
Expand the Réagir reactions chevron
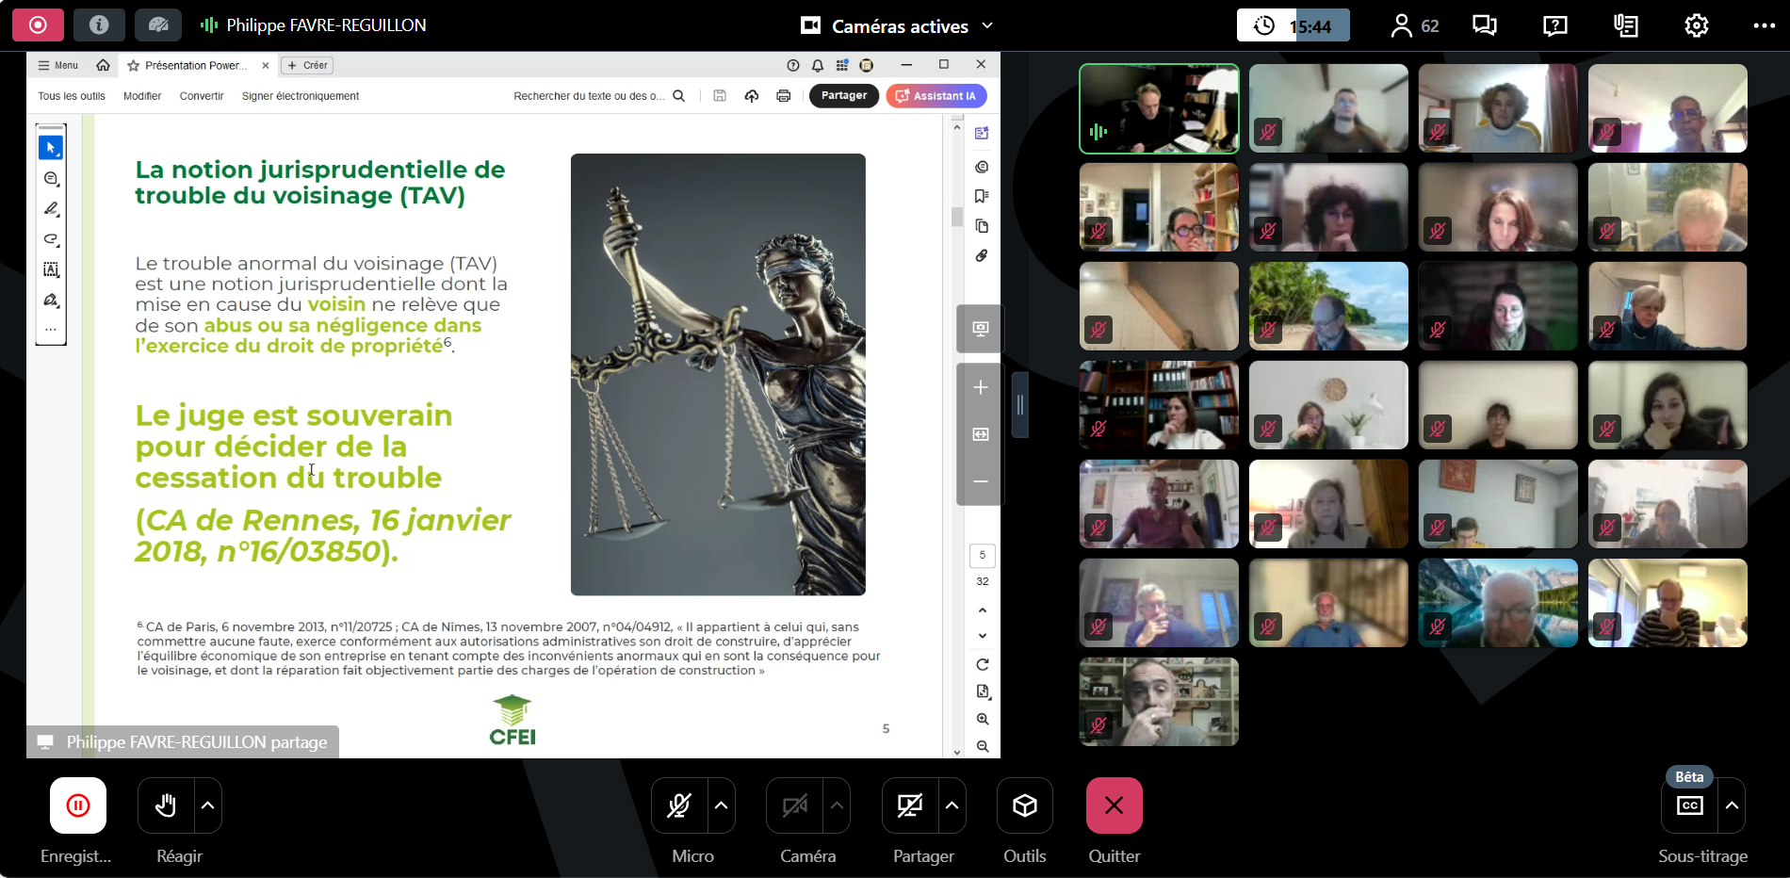[208, 805]
